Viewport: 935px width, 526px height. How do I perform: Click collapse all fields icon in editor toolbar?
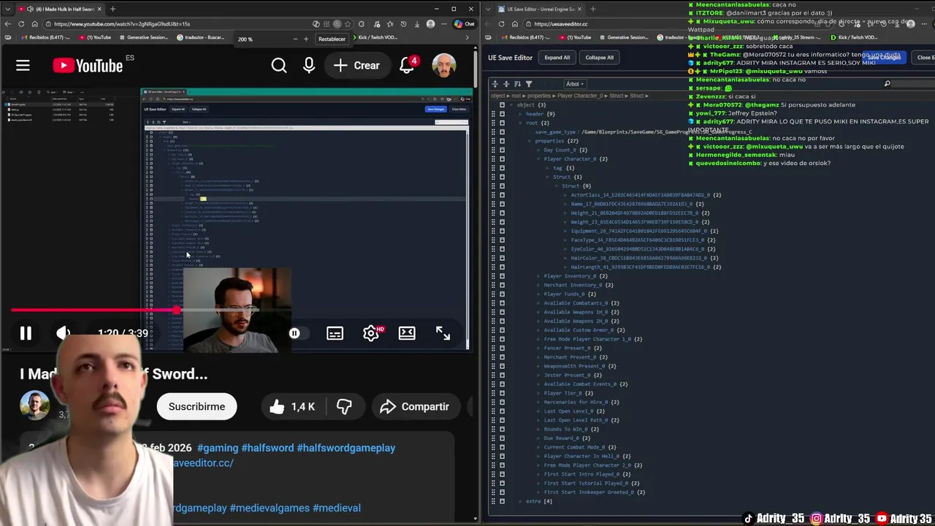(x=506, y=84)
